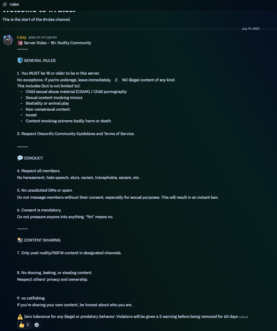
Task: Click the hash icon beside rules
Action: (5, 4)
